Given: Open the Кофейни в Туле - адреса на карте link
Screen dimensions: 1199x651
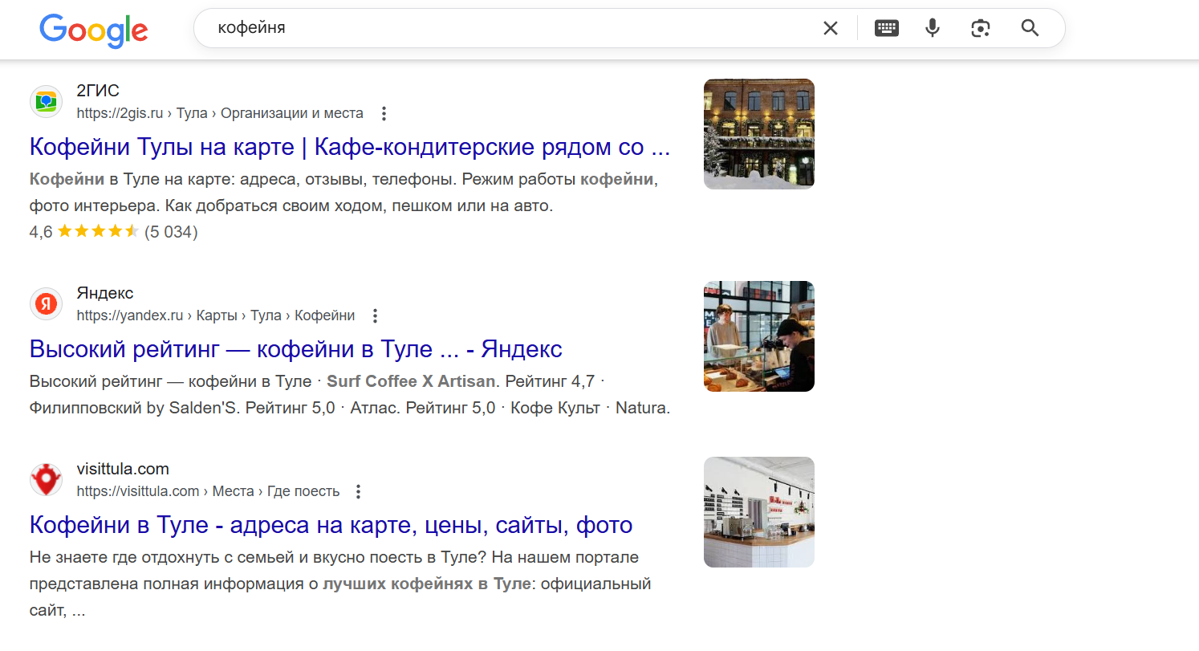Looking at the screenshot, I should pos(331,526).
